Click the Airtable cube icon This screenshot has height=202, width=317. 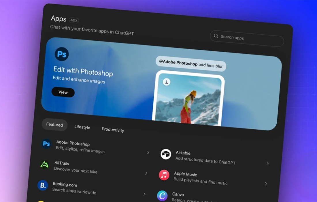click(x=166, y=154)
